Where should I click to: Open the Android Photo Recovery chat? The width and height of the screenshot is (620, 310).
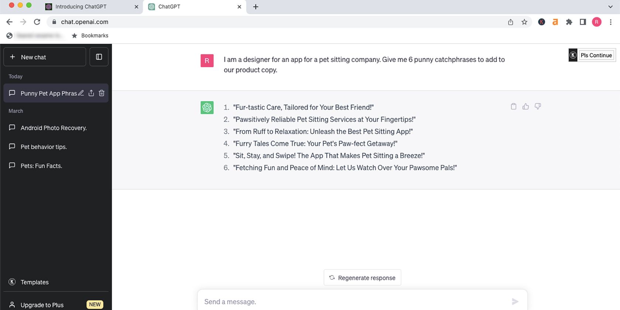point(54,128)
